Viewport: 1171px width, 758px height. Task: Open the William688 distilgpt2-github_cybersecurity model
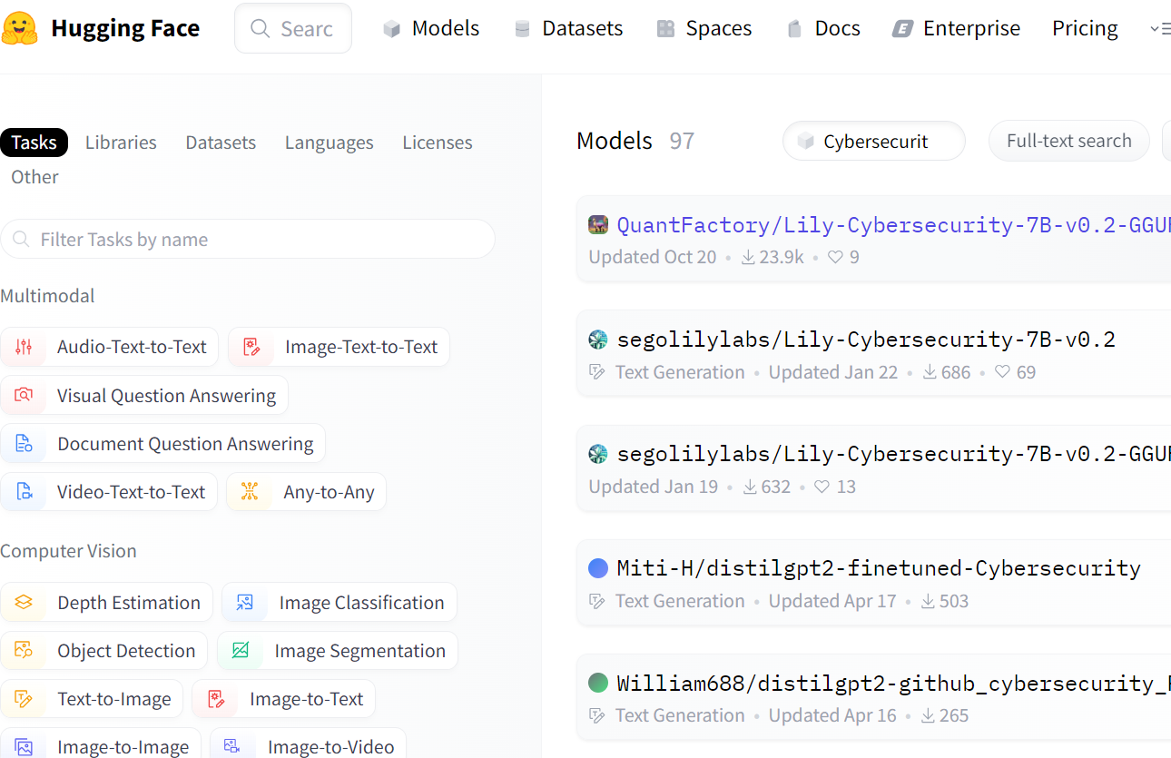point(893,683)
